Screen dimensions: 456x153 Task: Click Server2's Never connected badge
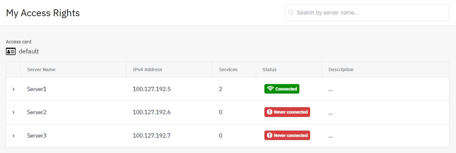[x=287, y=112]
